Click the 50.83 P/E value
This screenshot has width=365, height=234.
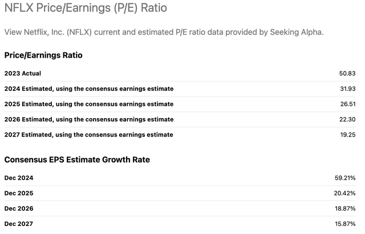pos(347,73)
